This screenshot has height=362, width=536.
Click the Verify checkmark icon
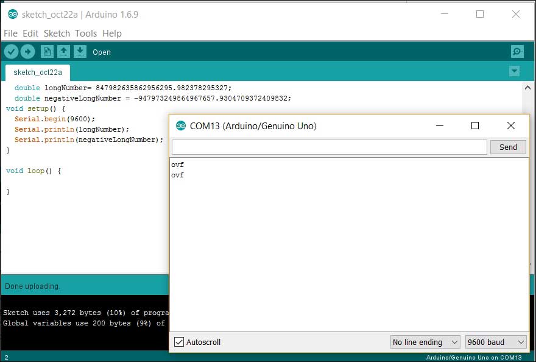(x=11, y=52)
